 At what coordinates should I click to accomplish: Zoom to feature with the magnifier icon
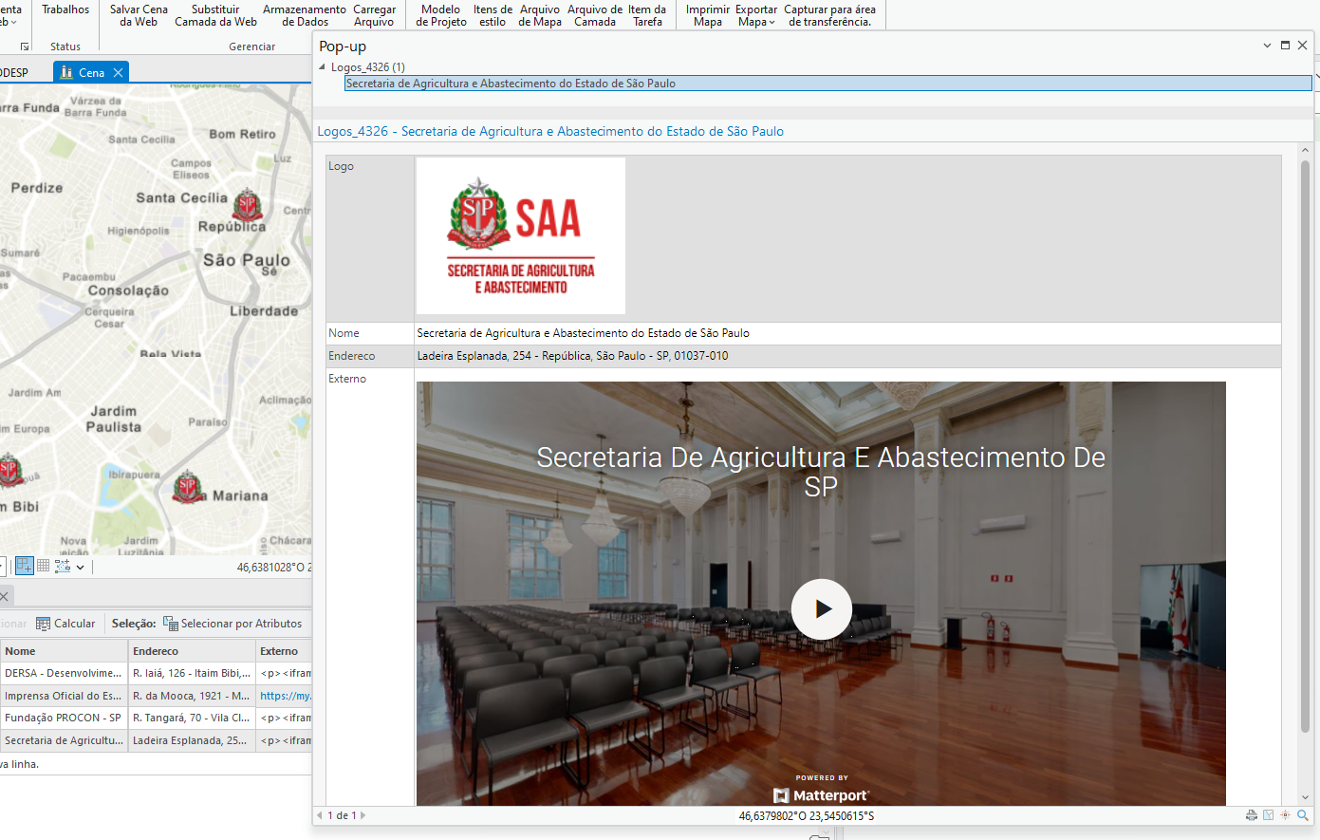(x=1303, y=815)
